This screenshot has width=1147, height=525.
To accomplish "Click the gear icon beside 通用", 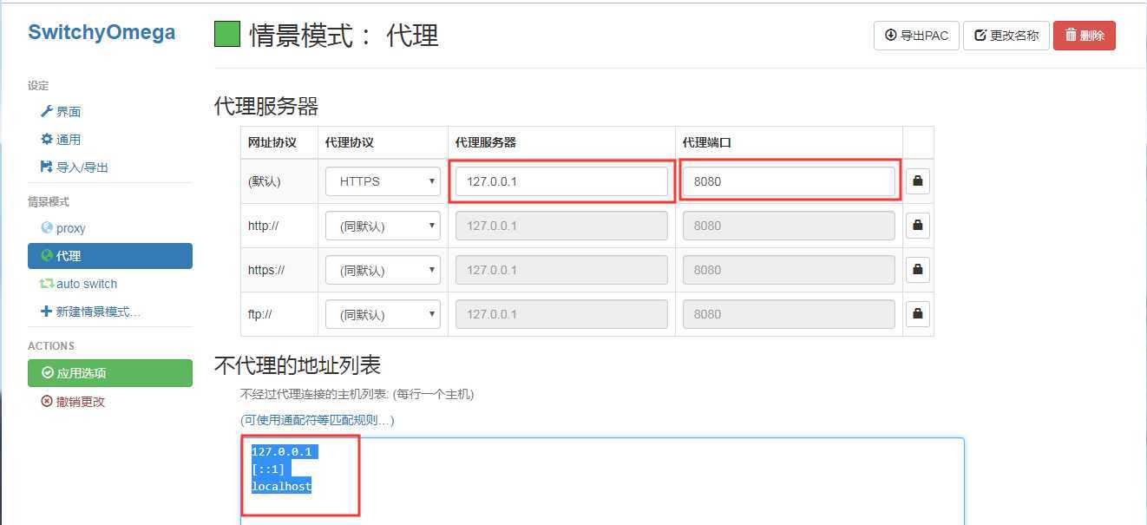I will pos(47,139).
